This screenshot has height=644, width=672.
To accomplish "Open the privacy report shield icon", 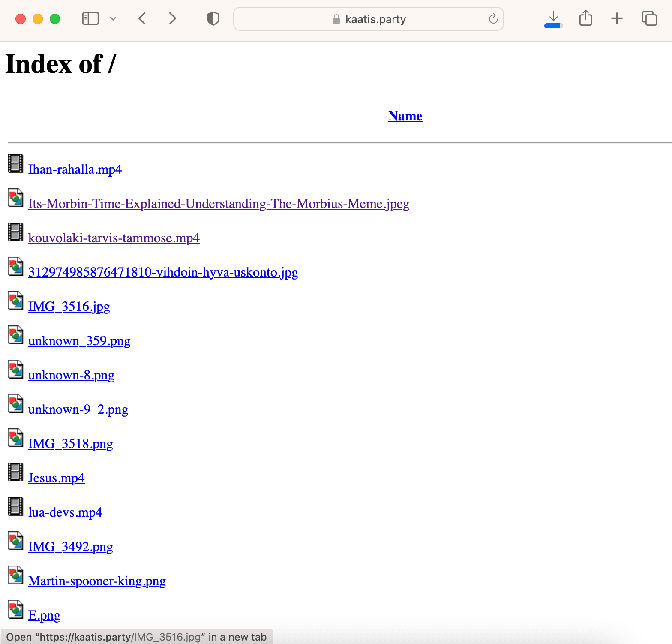I will point(213,18).
